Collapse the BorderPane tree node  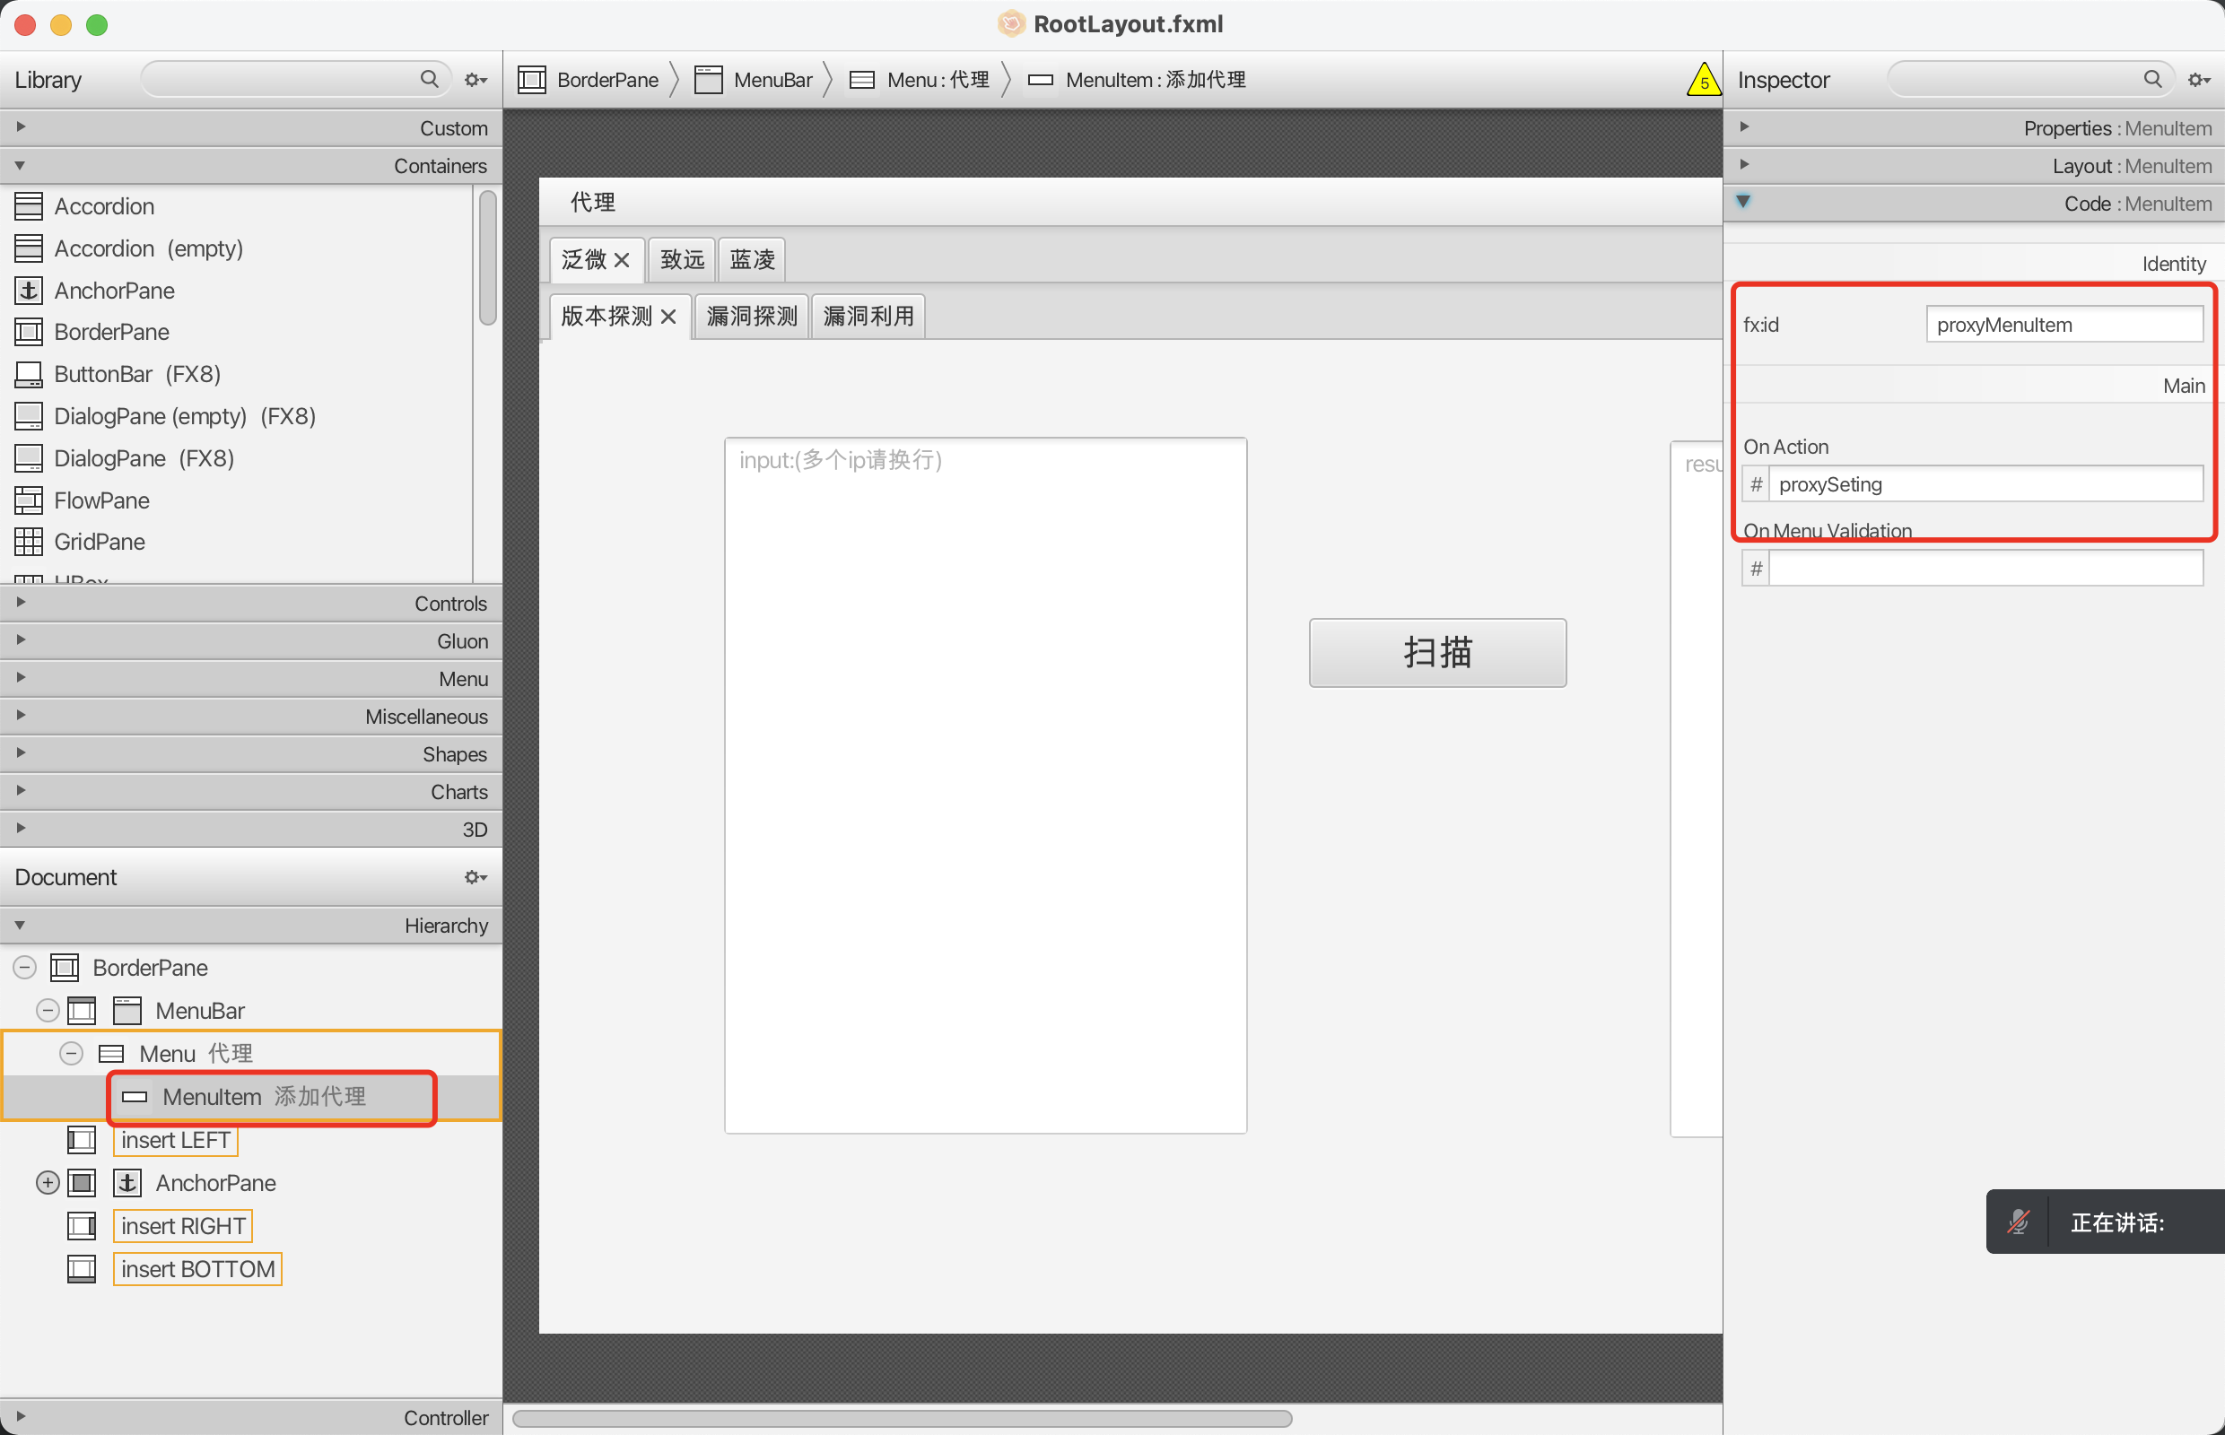pos(25,967)
